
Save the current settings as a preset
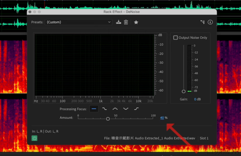tap(118, 22)
